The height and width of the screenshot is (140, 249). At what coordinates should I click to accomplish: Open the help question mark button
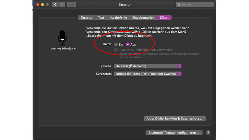(208, 133)
